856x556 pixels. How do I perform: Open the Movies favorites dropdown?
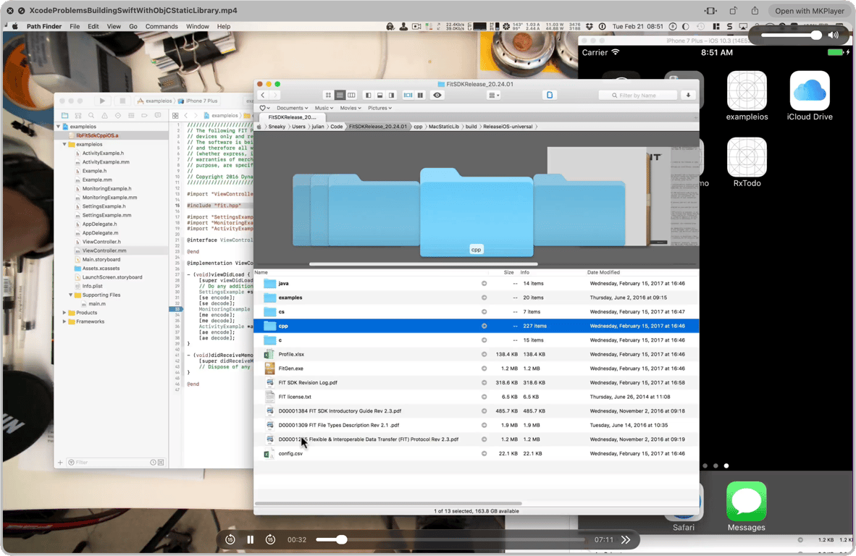pyautogui.click(x=351, y=108)
